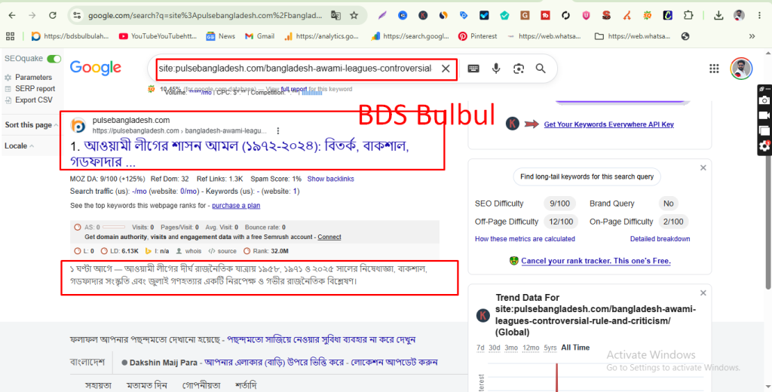Screen dimensions: 772x392
Task: Go back using the browser back arrow
Action: click(12, 15)
